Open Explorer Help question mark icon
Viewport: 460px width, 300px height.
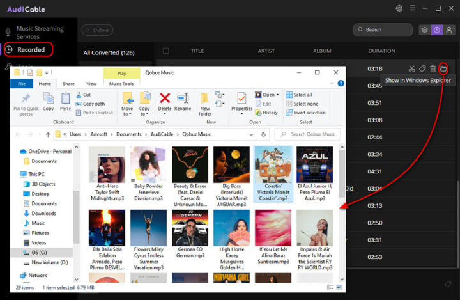[341, 83]
